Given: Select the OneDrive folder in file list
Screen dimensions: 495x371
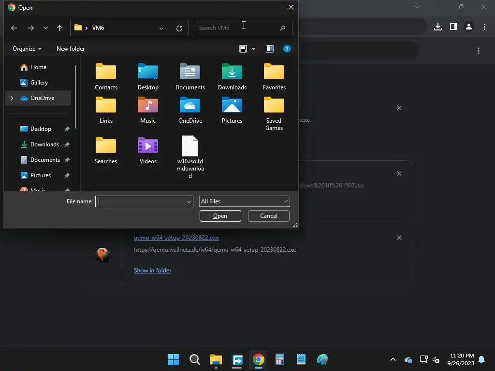Looking at the screenshot, I should tap(189, 111).
